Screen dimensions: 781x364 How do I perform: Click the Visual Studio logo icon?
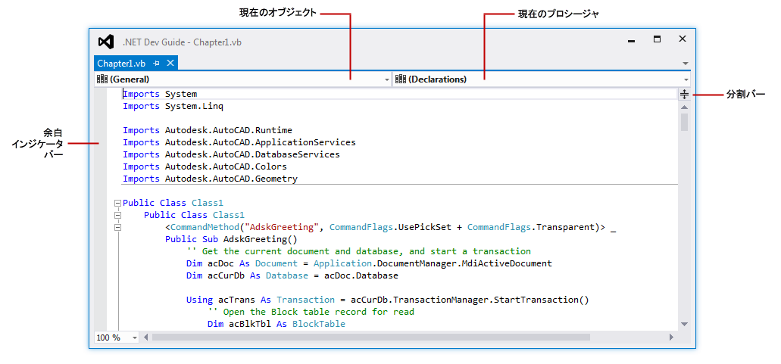click(x=105, y=42)
